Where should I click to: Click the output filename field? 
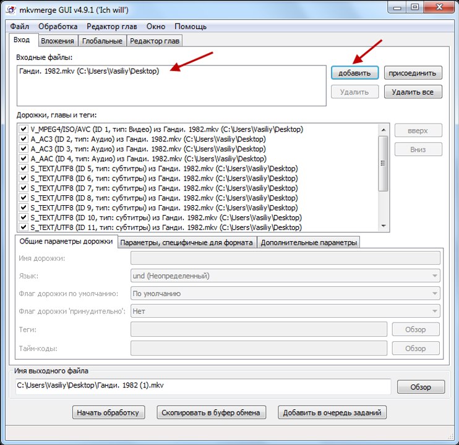point(203,386)
